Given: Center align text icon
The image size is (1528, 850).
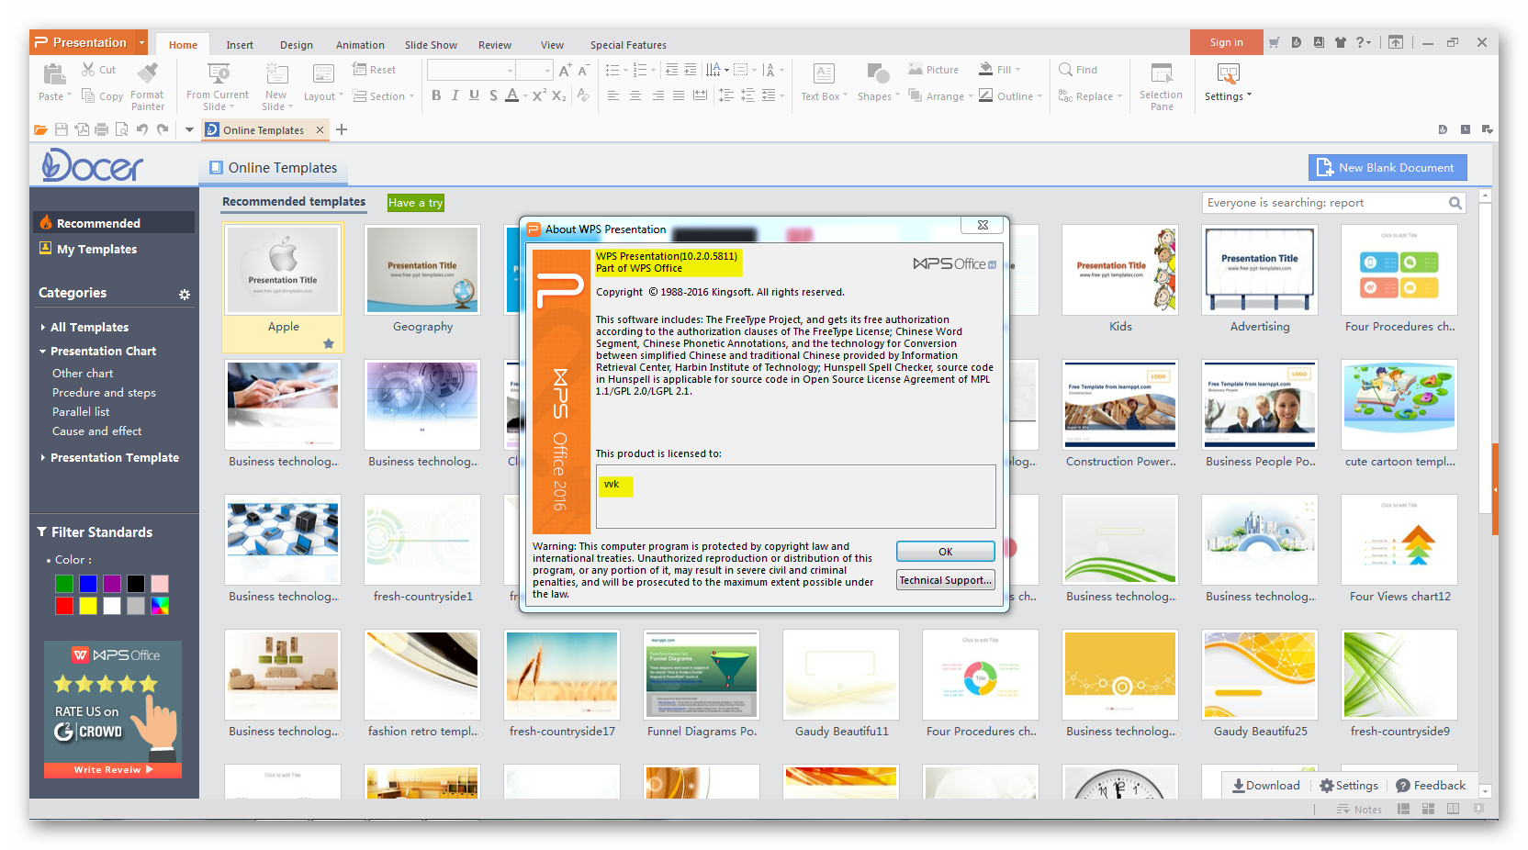Looking at the screenshot, I should pos(635,95).
